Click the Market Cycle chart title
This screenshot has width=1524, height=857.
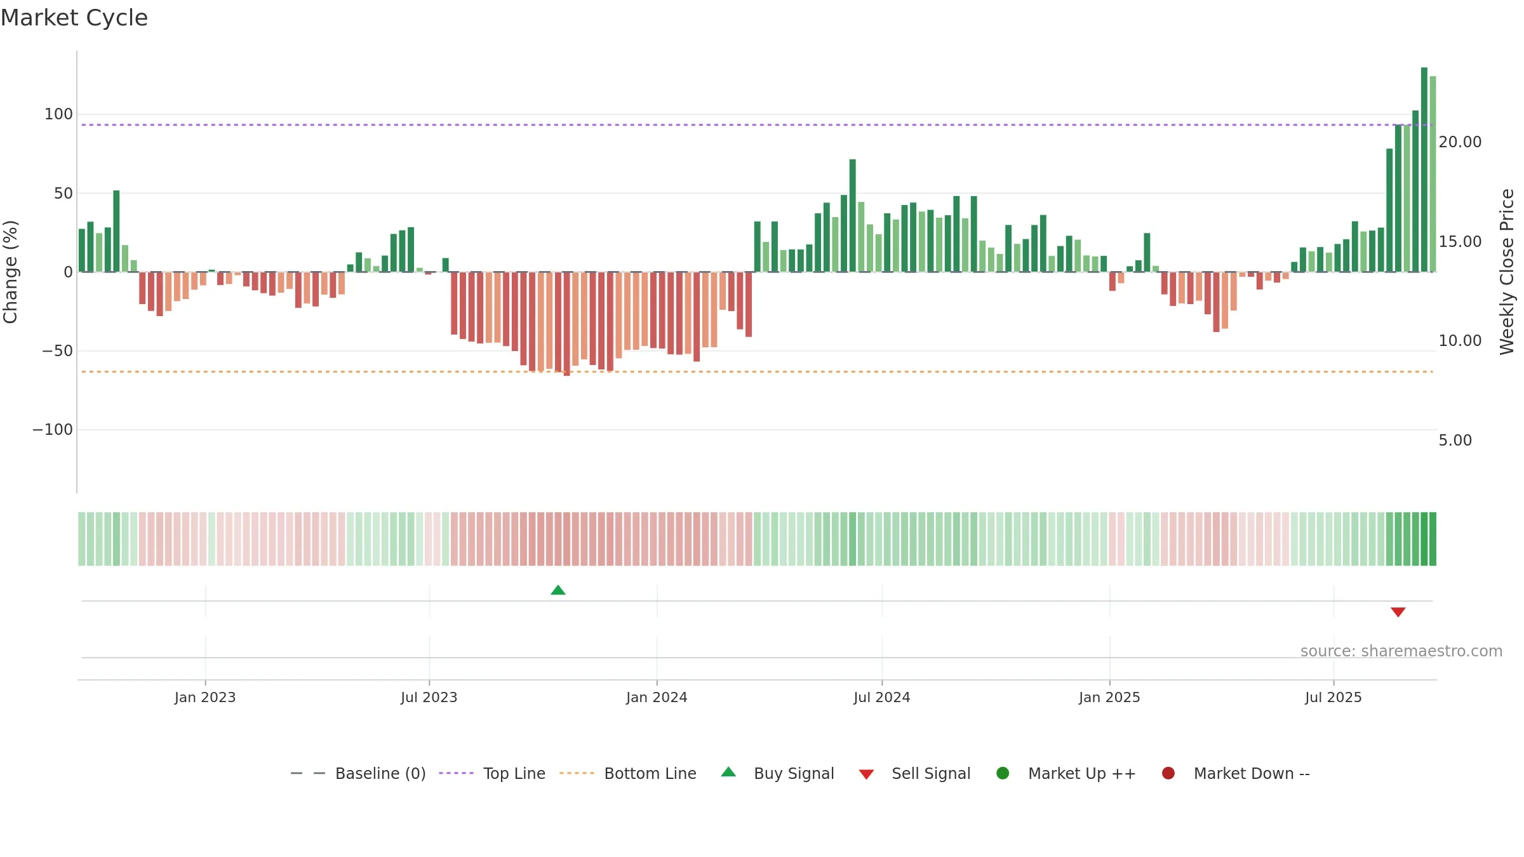(x=74, y=18)
